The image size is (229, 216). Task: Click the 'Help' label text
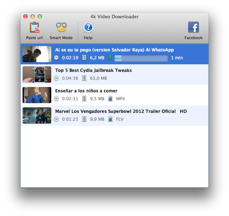pos(88,38)
